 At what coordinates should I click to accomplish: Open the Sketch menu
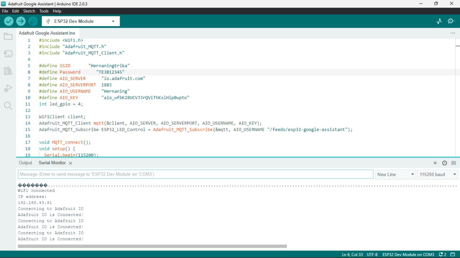29,11
